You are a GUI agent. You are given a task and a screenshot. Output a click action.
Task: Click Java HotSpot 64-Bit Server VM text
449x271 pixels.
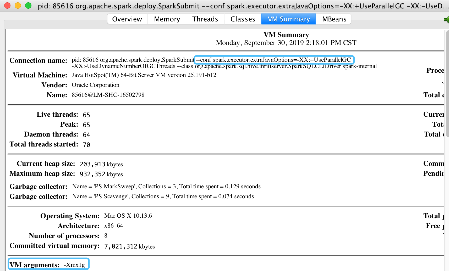[x=144, y=75]
